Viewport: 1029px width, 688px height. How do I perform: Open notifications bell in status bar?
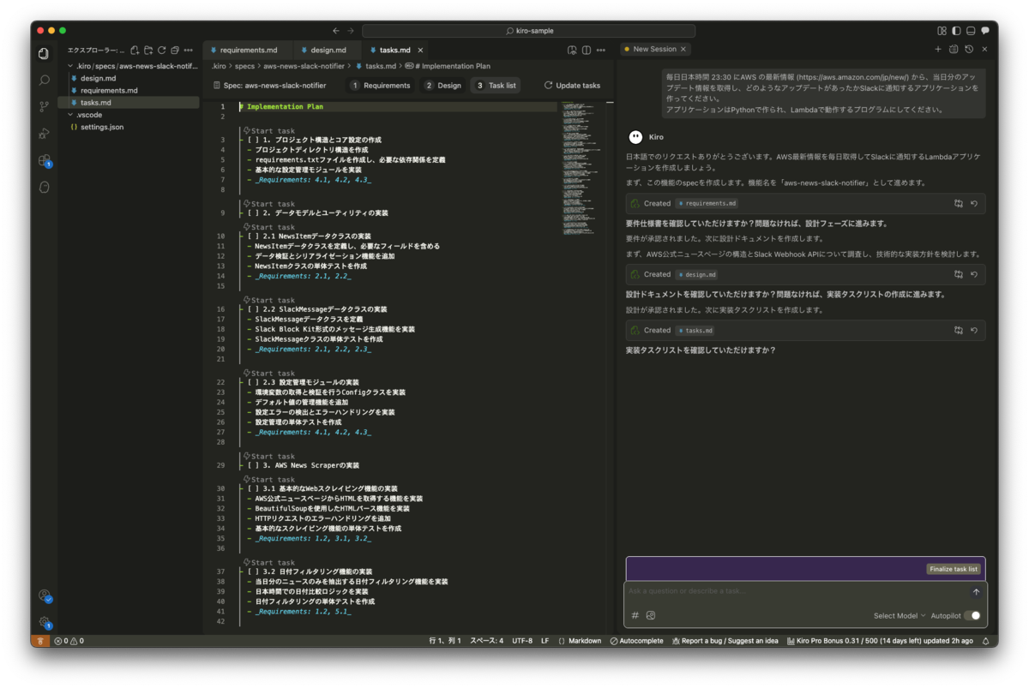985,640
